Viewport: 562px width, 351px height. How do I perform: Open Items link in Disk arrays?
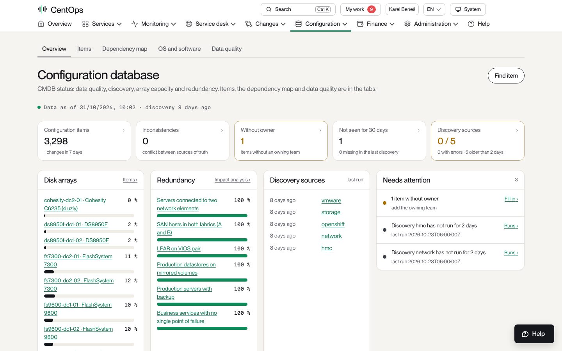tap(130, 180)
